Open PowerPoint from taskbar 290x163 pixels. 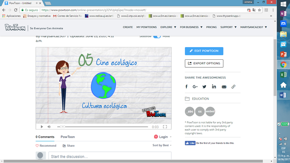(283, 54)
